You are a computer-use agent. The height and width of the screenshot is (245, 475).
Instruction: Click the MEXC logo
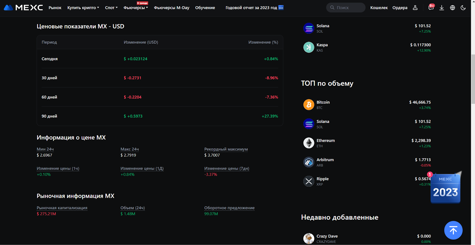(x=23, y=7)
